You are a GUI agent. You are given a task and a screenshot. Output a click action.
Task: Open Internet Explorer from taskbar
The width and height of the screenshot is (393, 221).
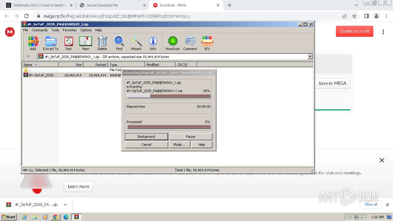[x=24, y=217]
